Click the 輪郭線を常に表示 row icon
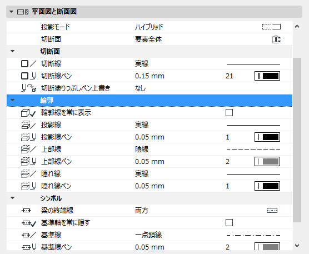The height and width of the screenshot is (254, 309). coord(28,113)
